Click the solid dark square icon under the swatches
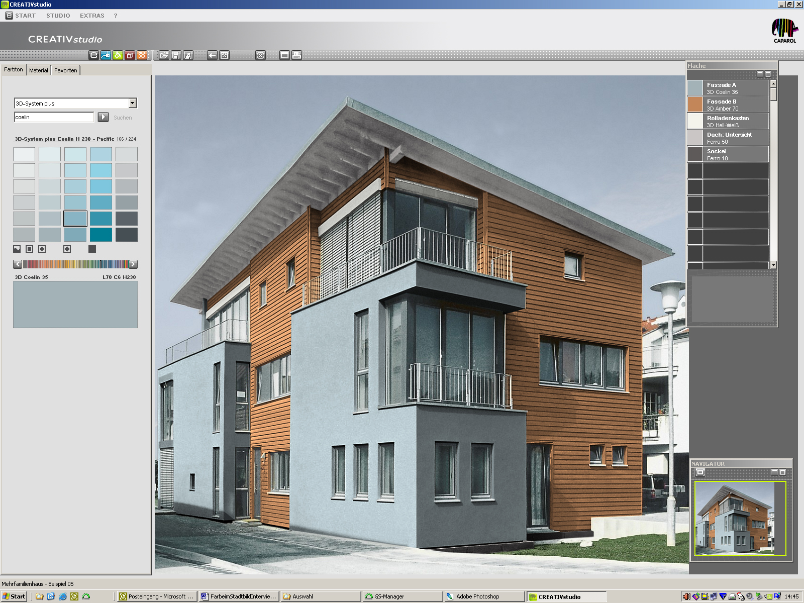Image resolution: width=804 pixels, height=603 pixels. click(x=92, y=249)
